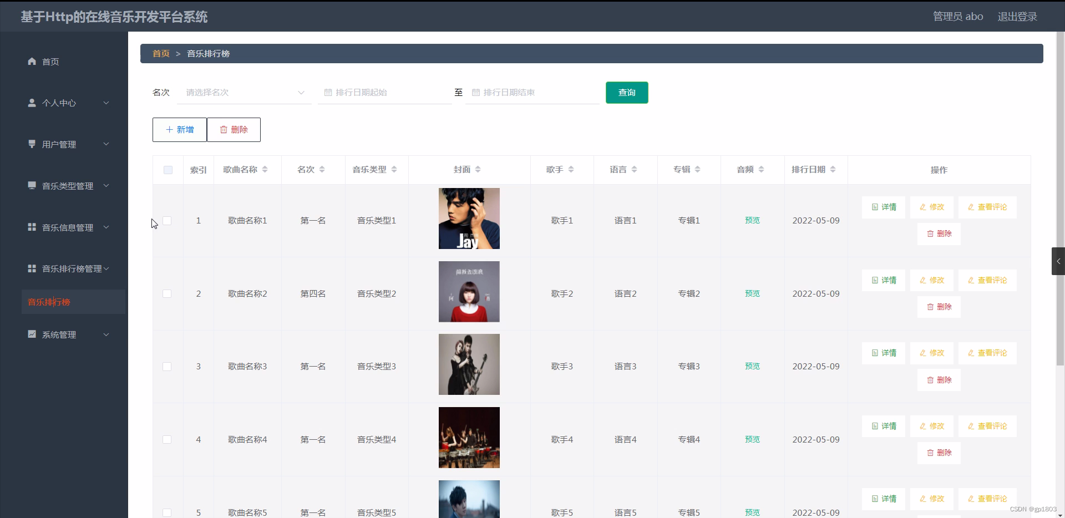Collapse 音乐排行榜管理 submenu chevron

(106, 268)
